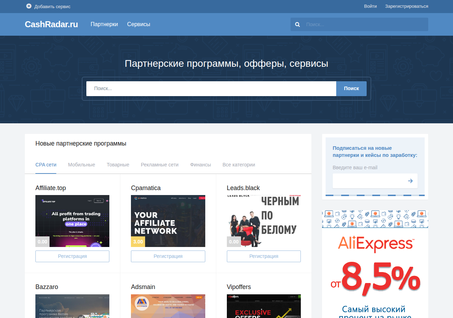Open the Adsmain title link
This screenshot has height=318, width=453.
[x=143, y=287]
